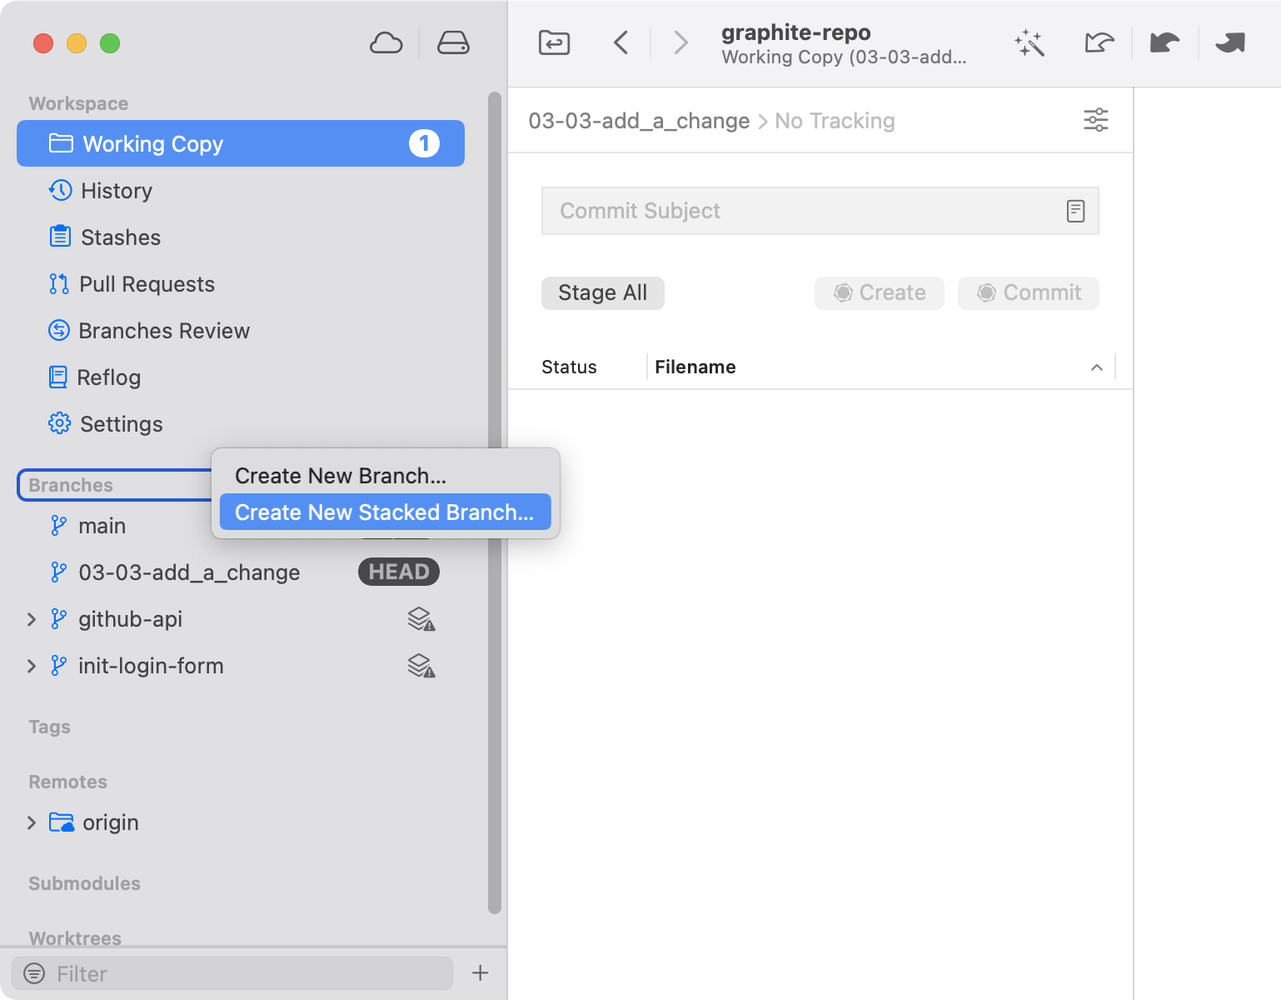This screenshot has height=1000, width=1281.
Task: Expand the origin remote
Action: click(32, 822)
